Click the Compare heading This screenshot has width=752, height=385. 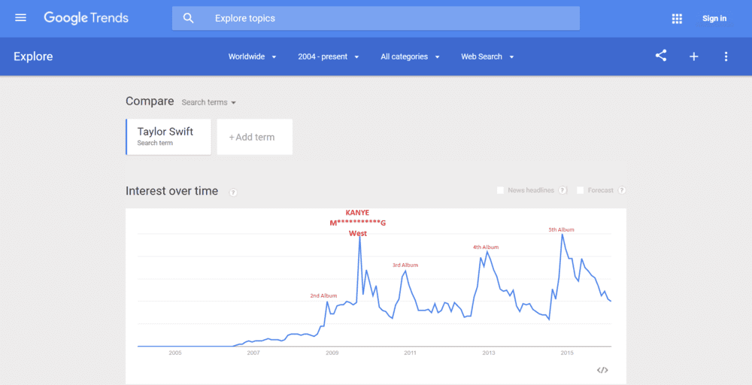tap(150, 102)
